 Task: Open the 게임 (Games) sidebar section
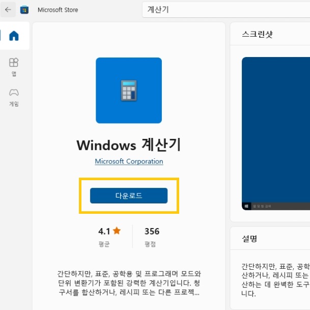(14, 98)
